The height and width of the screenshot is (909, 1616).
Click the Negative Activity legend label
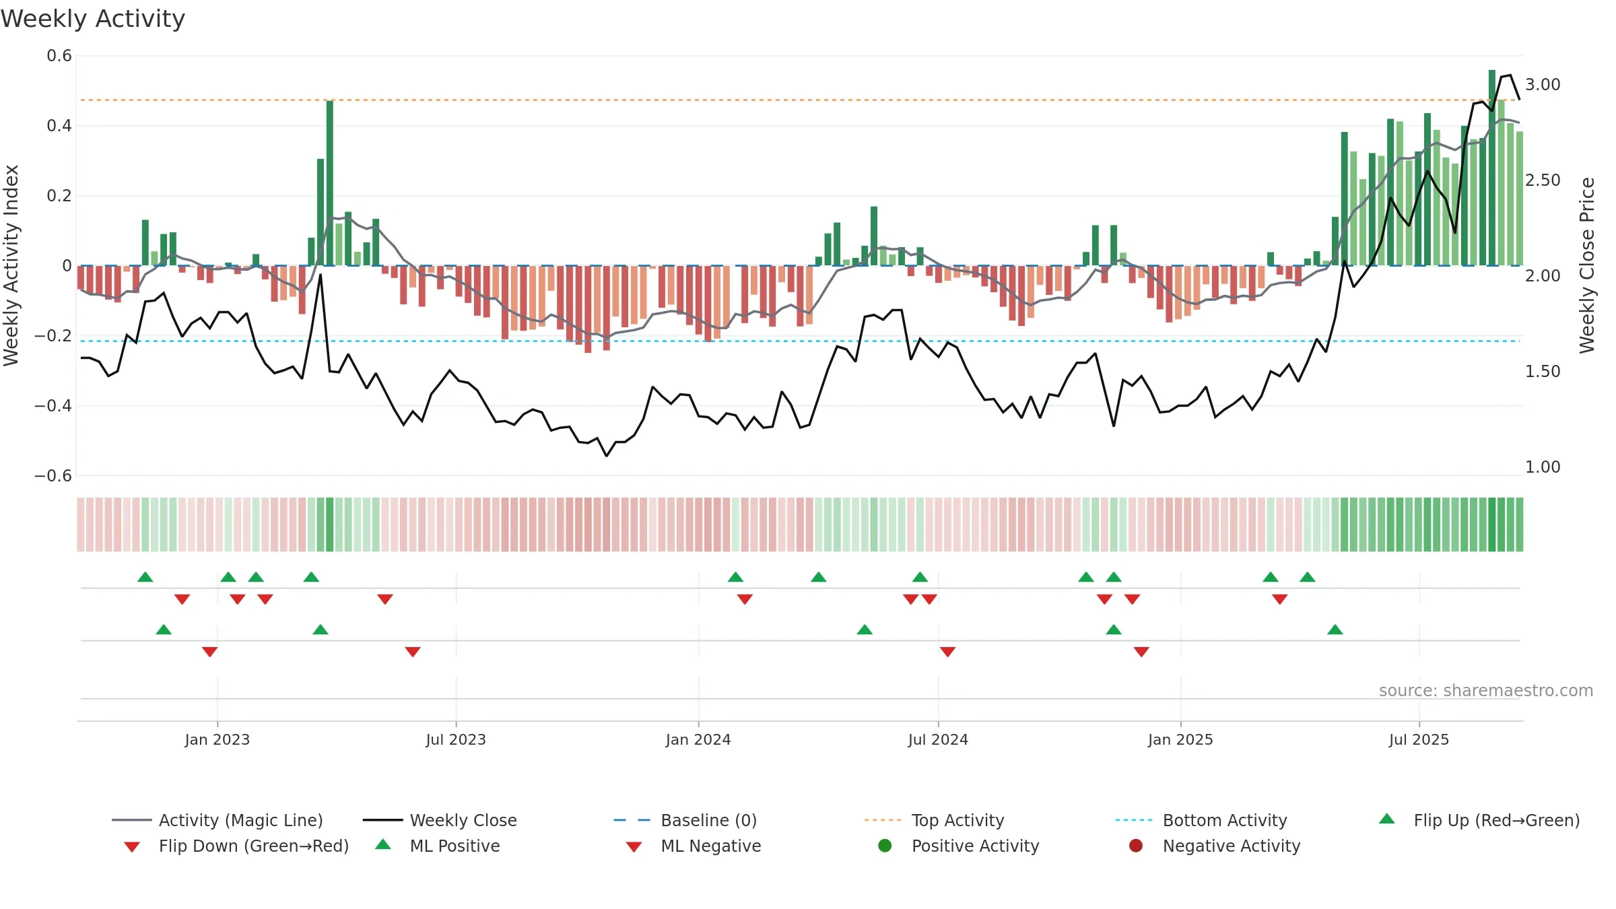pyautogui.click(x=1232, y=846)
